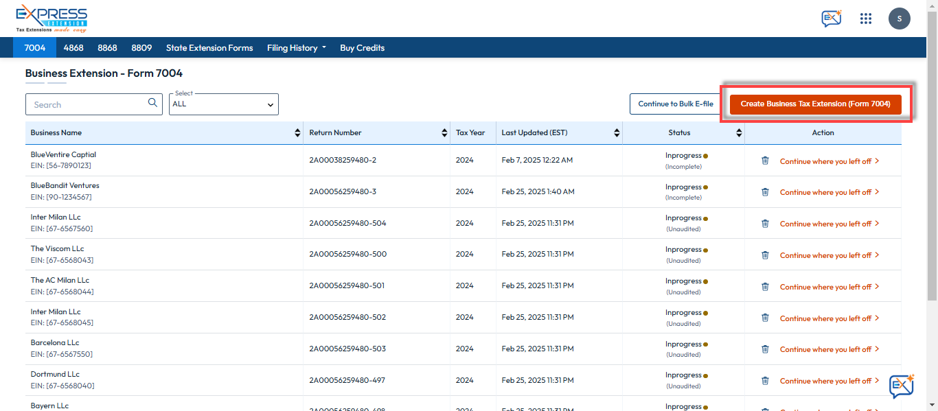This screenshot has height=411, width=938.
Task: Open the floating chat widget at bottom right
Action: click(902, 386)
